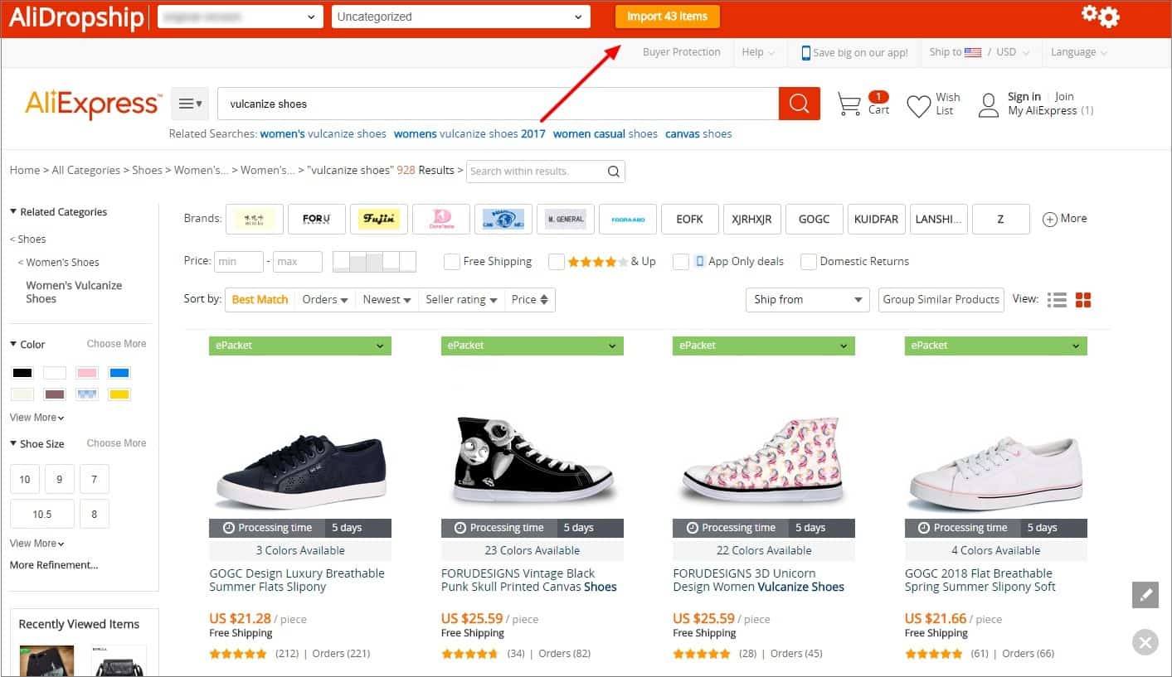1172x677 pixels.
Task: Click the pencil edit icon
Action: coord(1145,595)
